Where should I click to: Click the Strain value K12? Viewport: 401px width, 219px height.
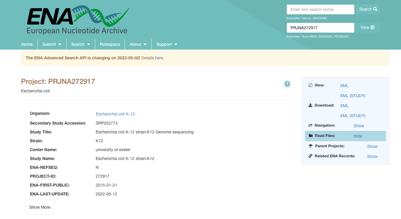tap(99, 141)
